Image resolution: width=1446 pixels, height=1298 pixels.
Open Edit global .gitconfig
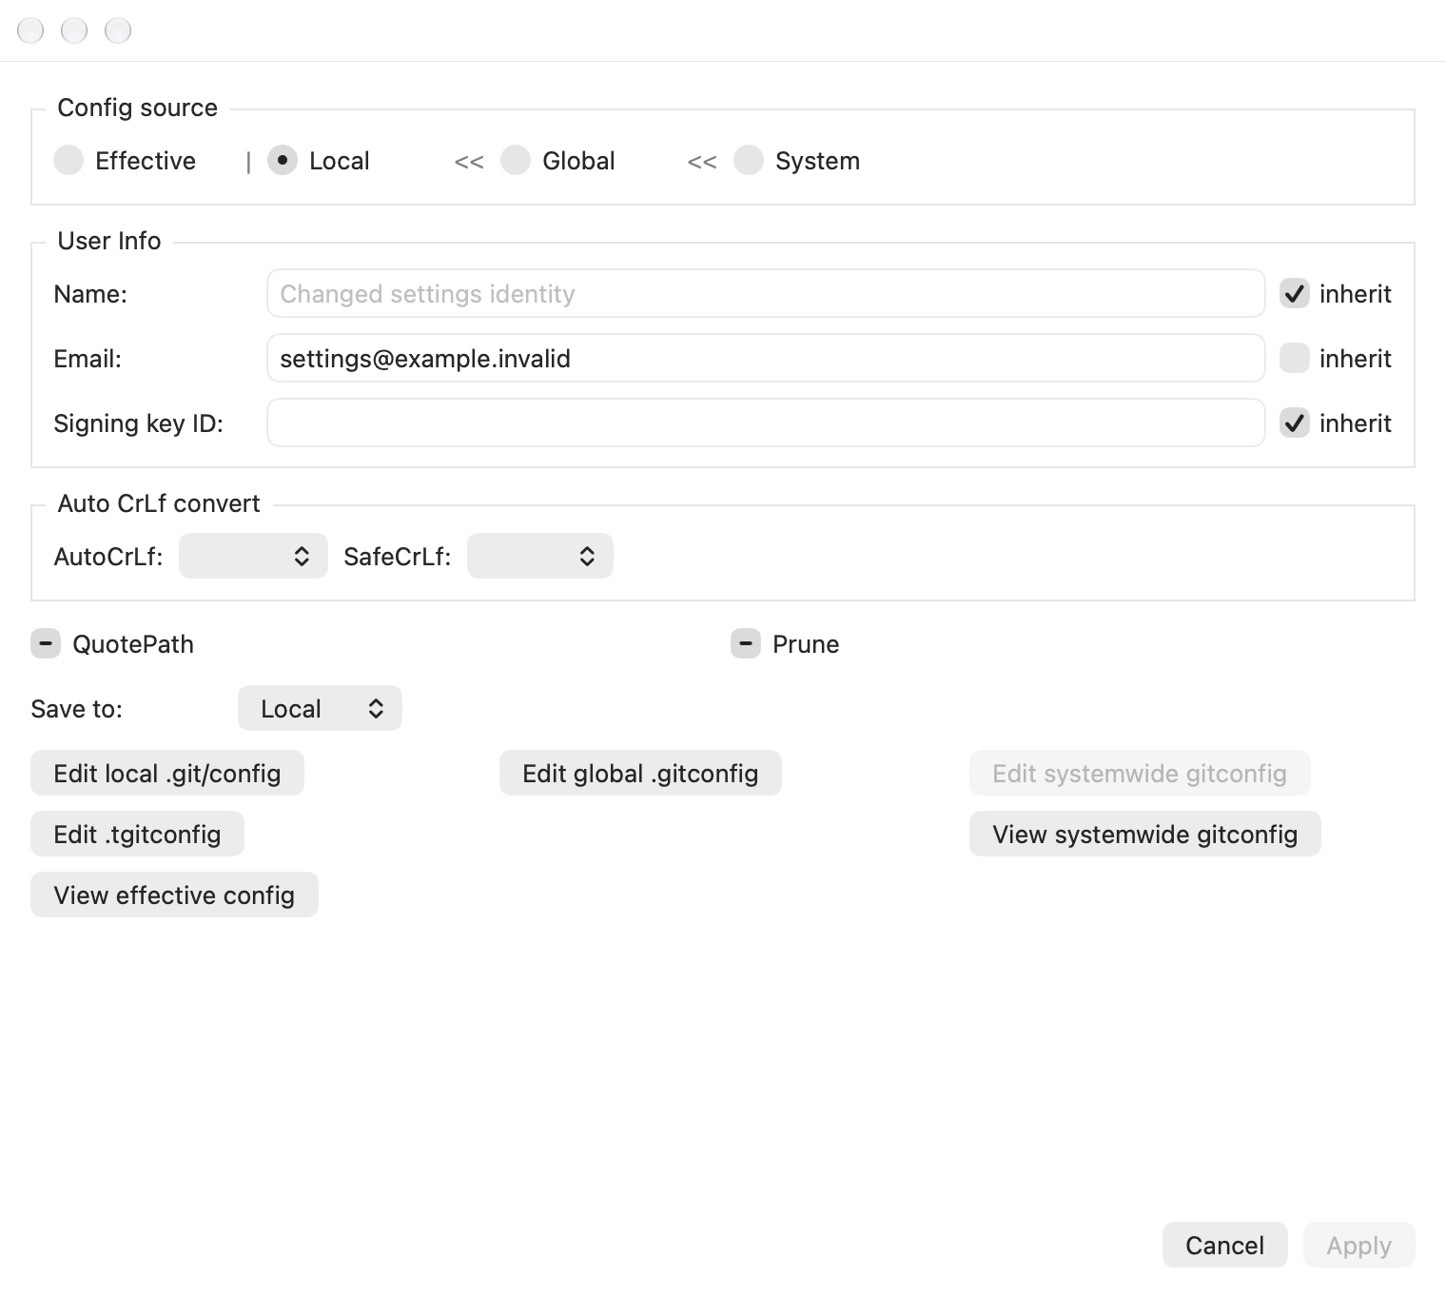coord(640,774)
